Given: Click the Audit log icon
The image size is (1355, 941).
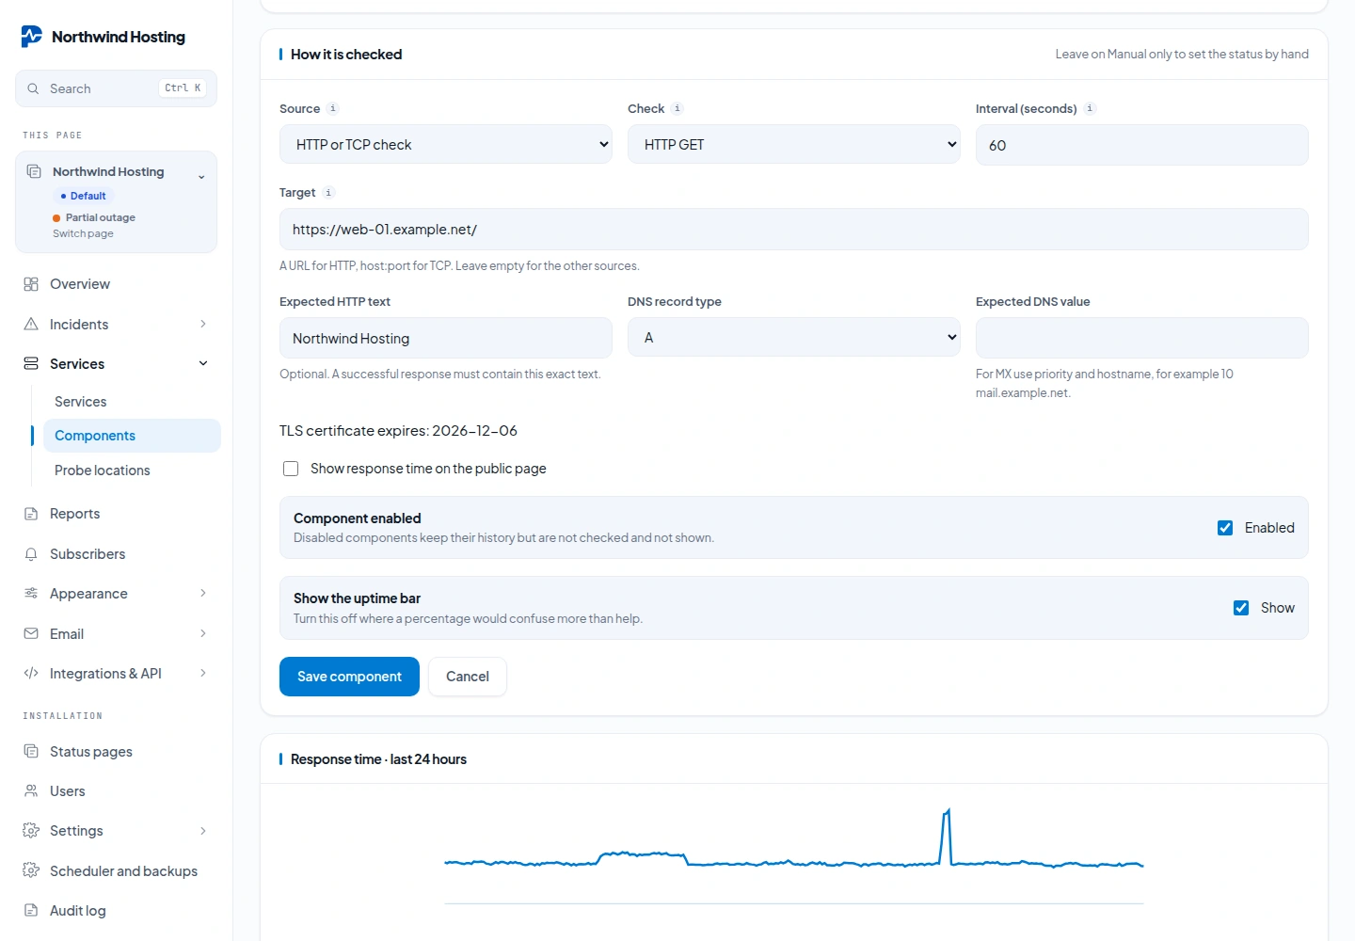Looking at the screenshot, I should pos(31,910).
